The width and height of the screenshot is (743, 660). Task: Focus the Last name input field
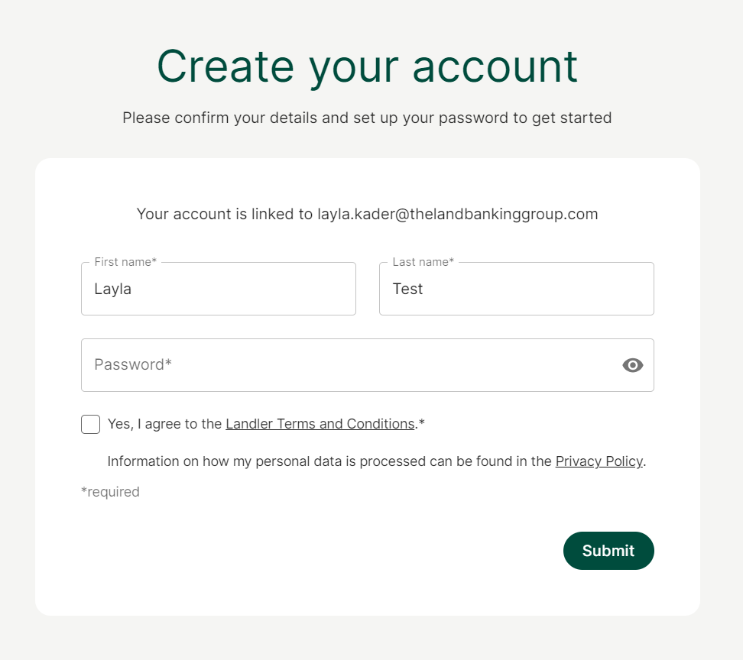pos(516,289)
